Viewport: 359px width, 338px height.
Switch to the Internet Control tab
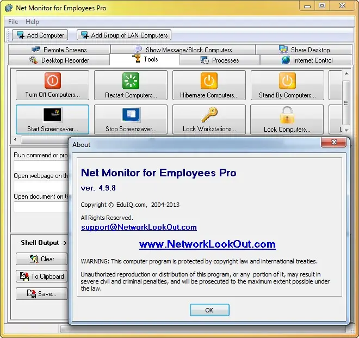coord(306,60)
